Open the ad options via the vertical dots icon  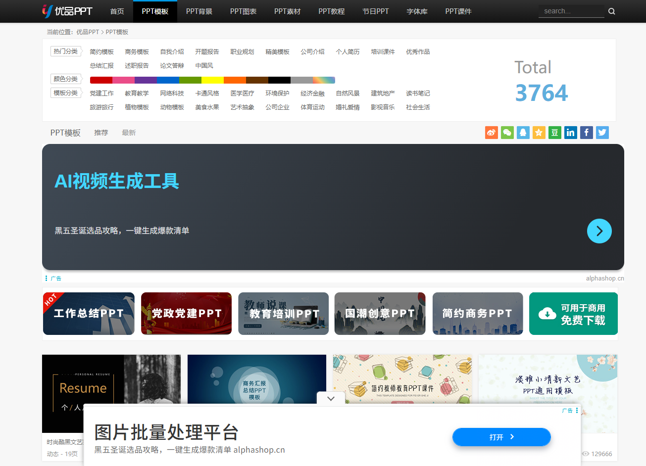pyautogui.click(x=578, y=410)
